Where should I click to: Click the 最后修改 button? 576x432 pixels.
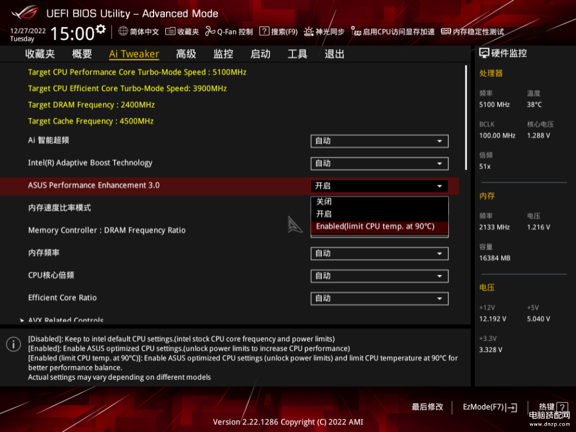pos(427,407)
